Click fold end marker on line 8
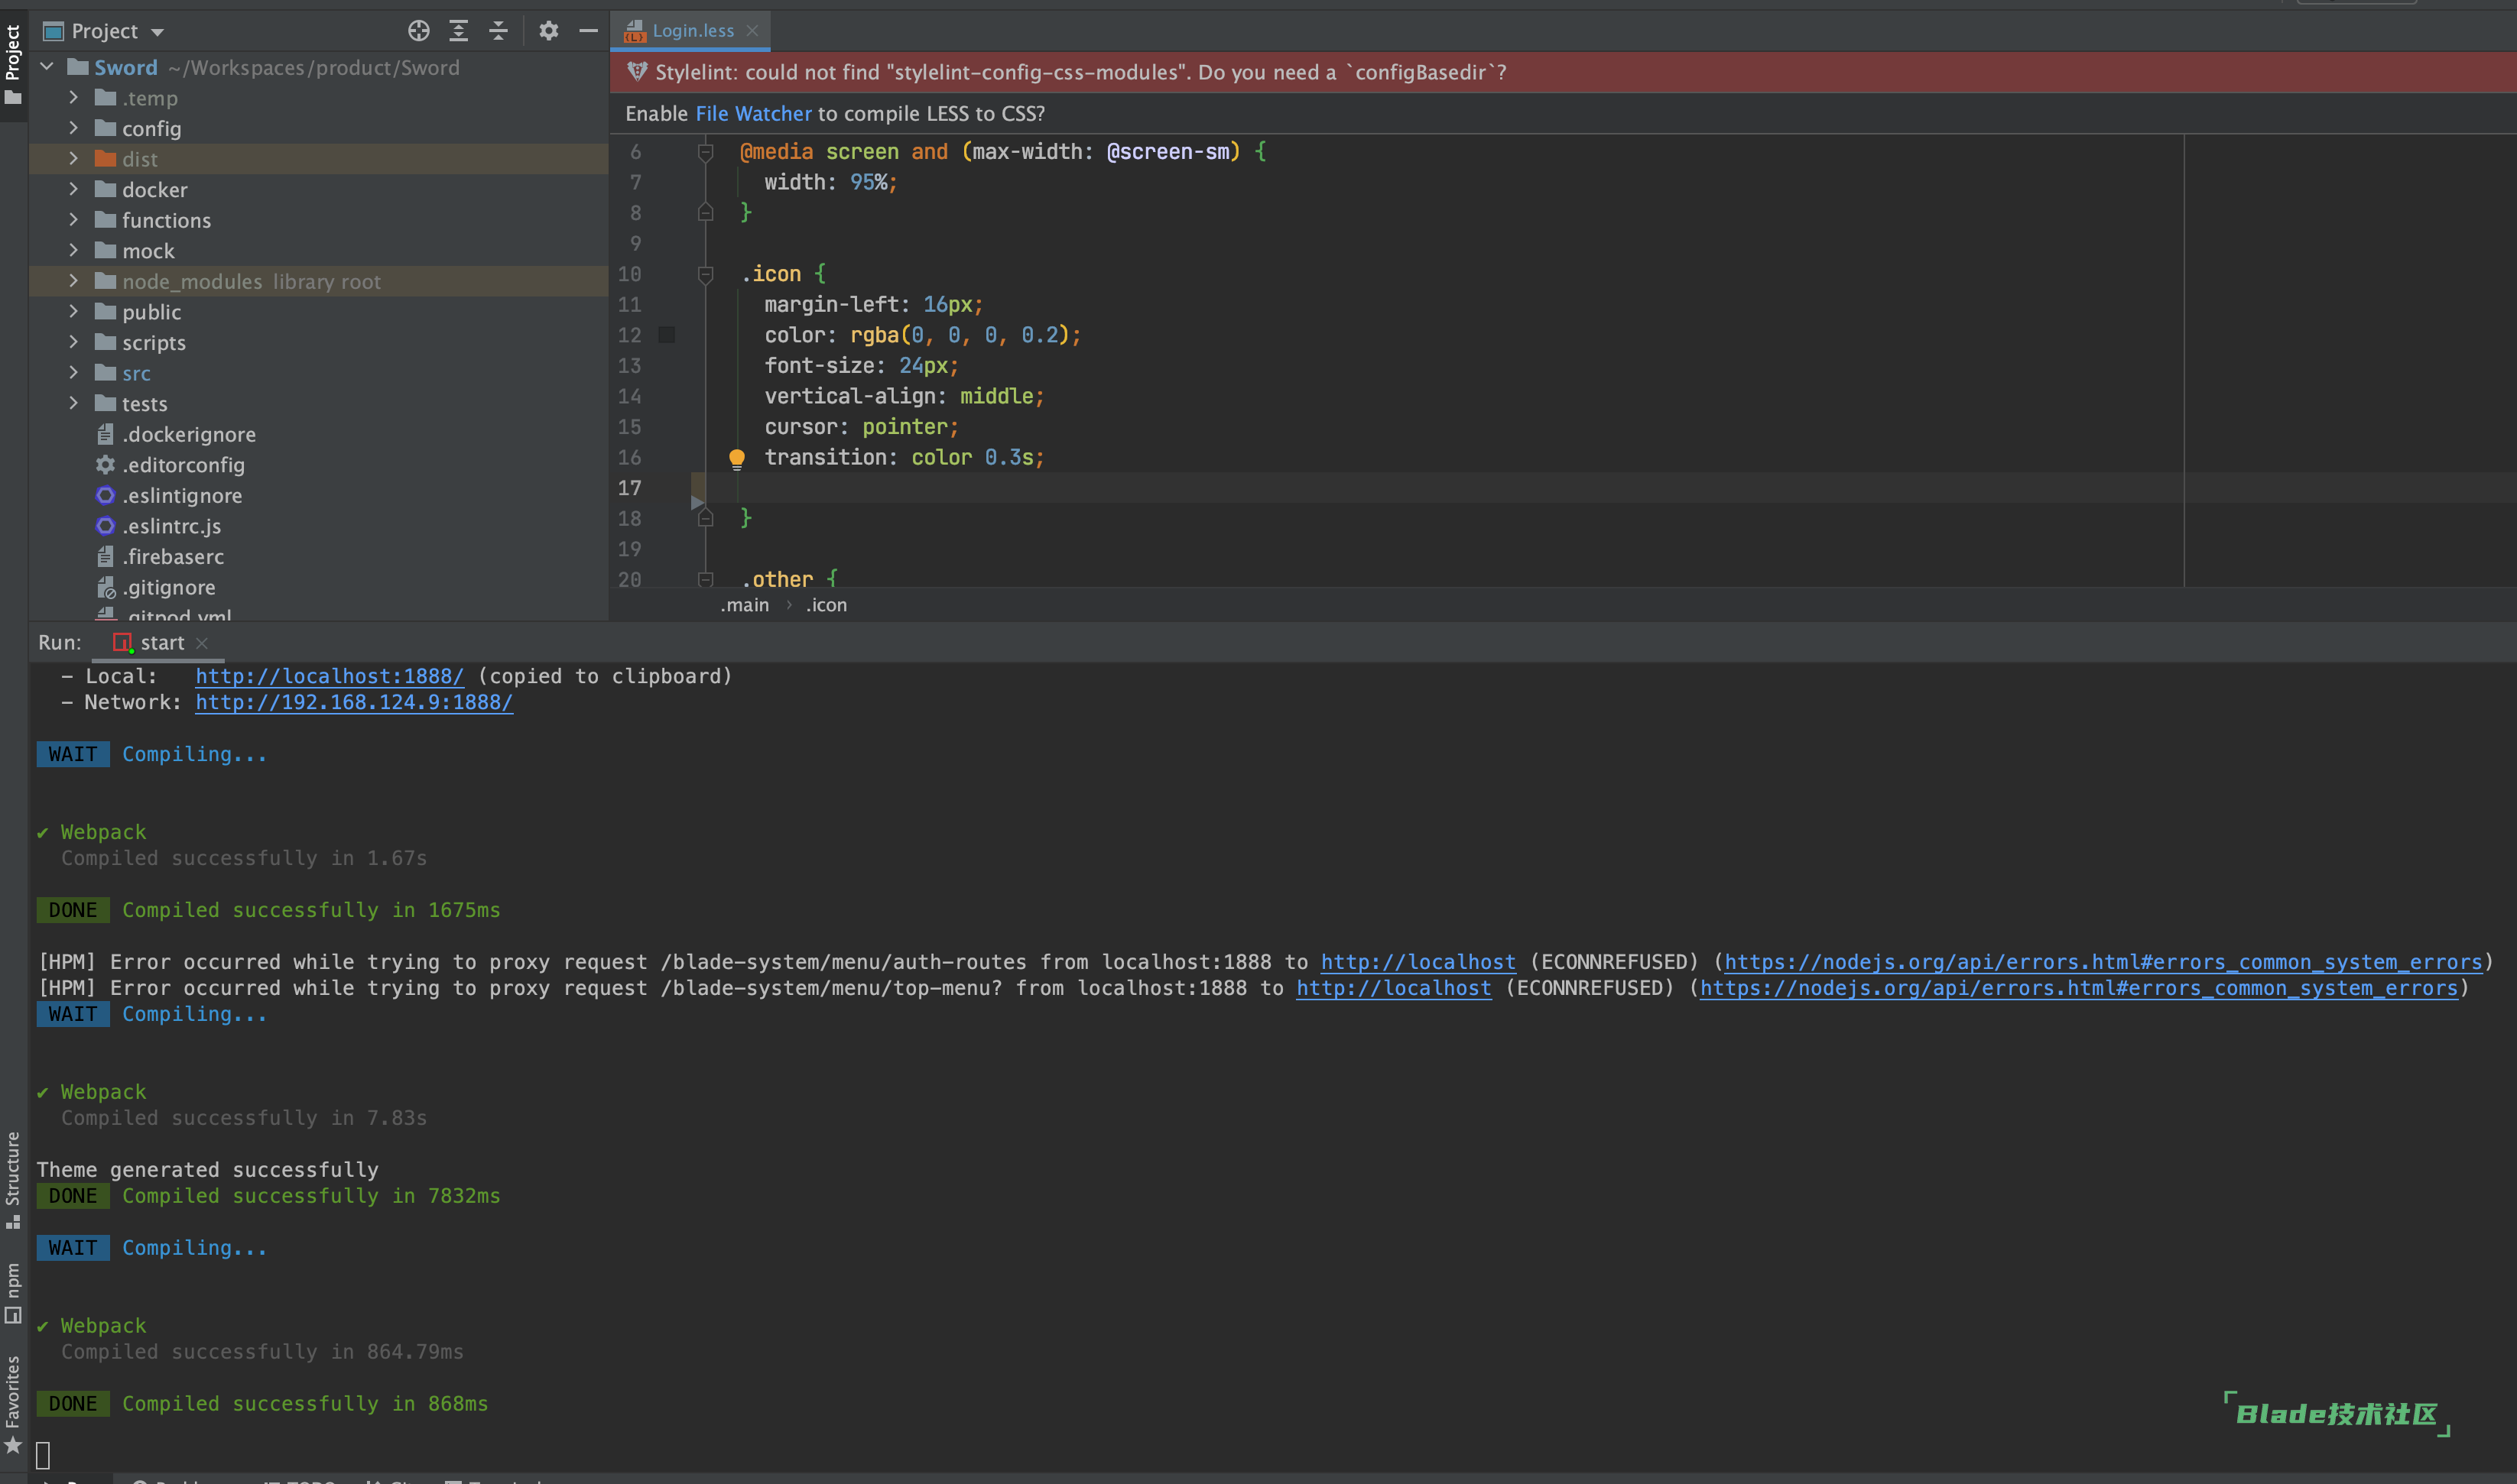The height and width of the screenshot is (1484, 2517). click(705, 212)
